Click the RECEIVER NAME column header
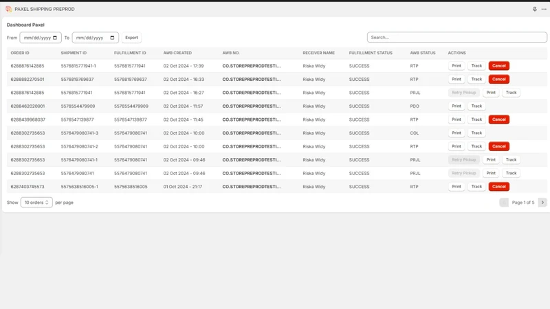This screenshot has width=550, height=309. [319, 53]
